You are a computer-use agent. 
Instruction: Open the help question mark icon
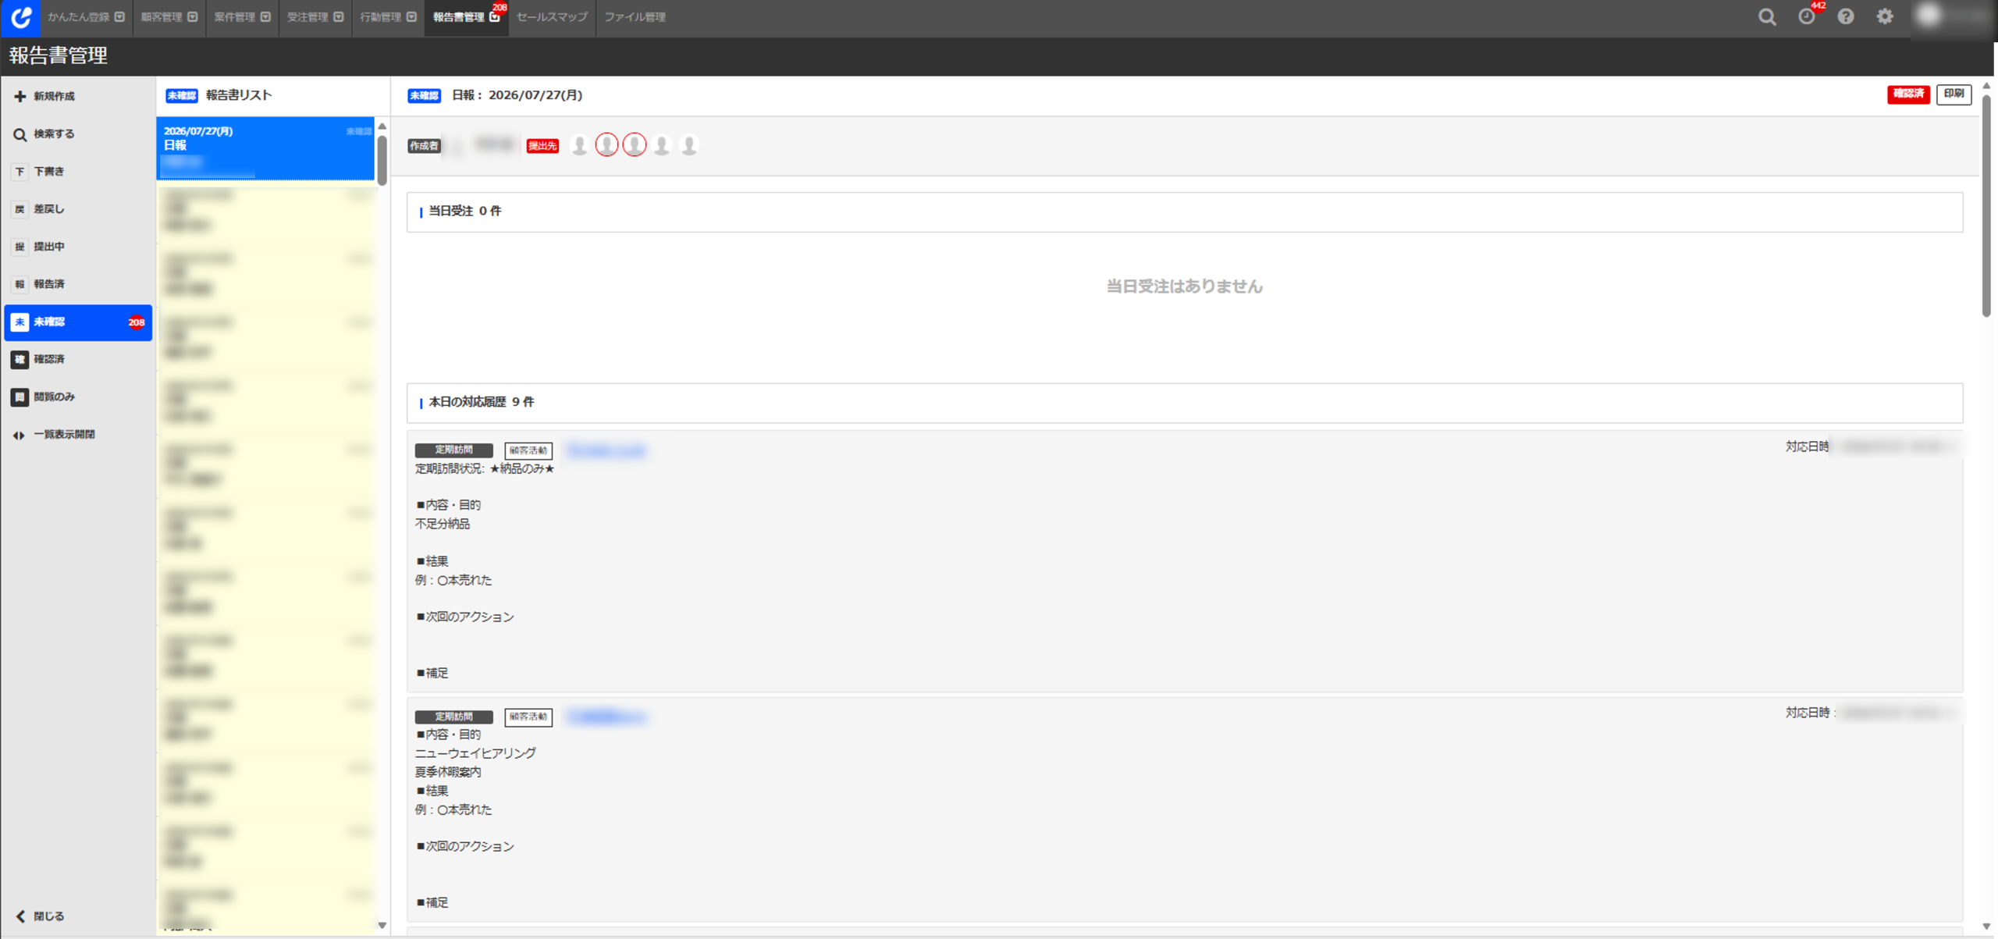pos(1846,17)
